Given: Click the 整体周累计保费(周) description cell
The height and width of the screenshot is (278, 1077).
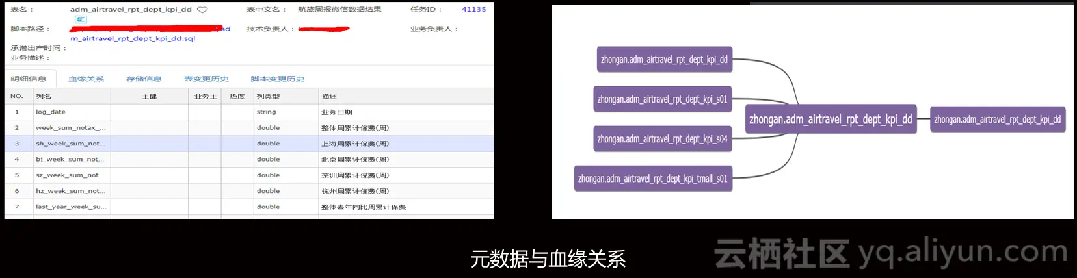Looking at the screenshot, I should pyautogui.click(x=406, y=128).
